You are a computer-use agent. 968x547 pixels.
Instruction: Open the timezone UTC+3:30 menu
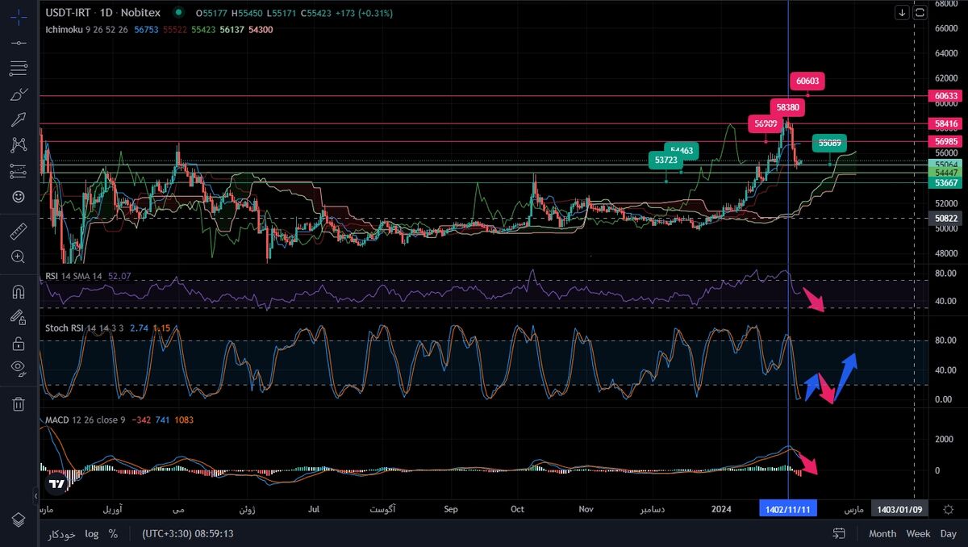188,534
